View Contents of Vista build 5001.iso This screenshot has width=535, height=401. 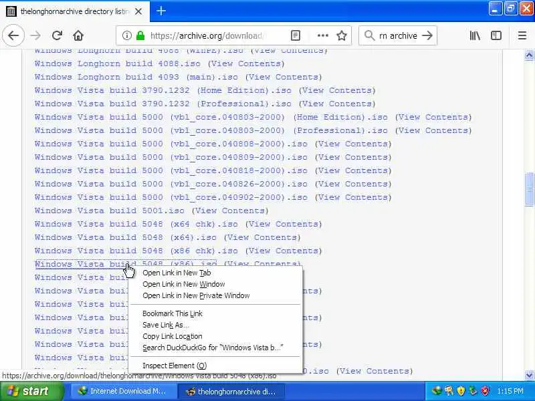(230, 211)
